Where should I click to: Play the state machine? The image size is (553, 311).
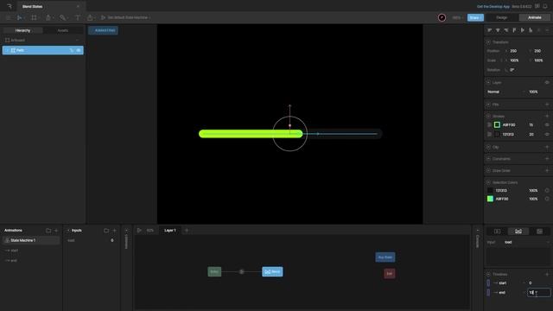coord(139,231)
